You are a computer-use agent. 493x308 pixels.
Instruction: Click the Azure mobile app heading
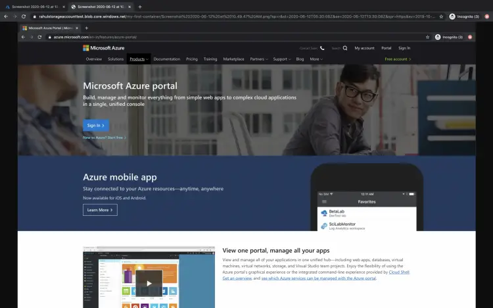tap(120, 177)
